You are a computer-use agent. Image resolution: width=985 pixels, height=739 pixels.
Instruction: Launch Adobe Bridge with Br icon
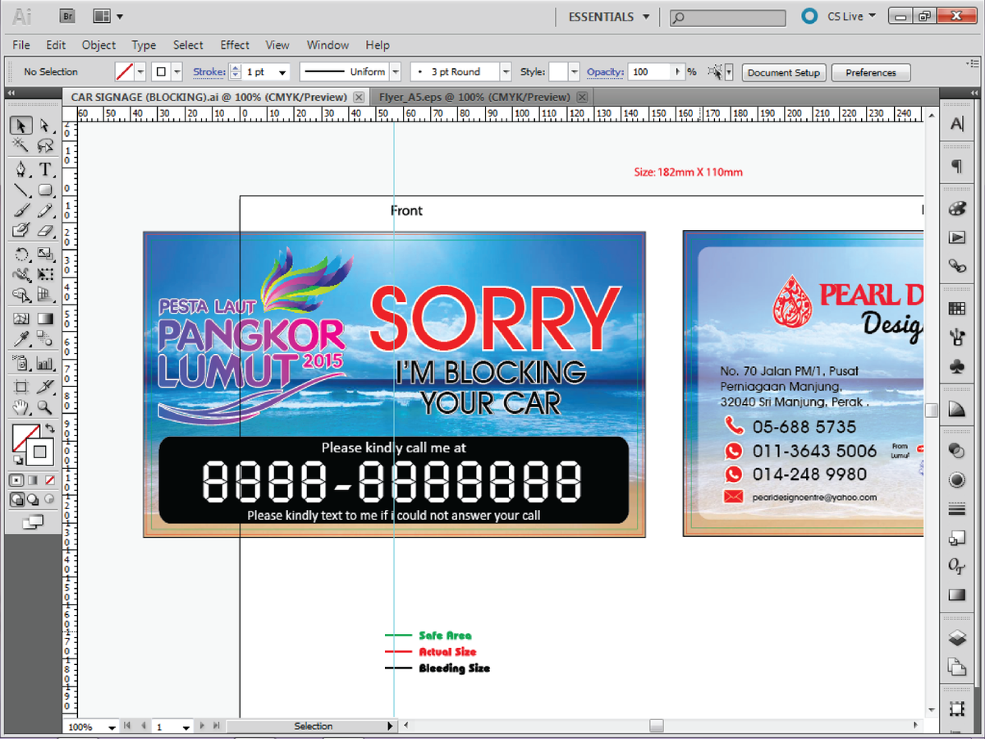68,16
